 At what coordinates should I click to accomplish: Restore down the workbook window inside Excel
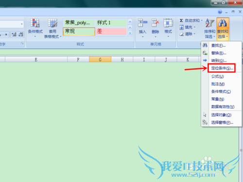coord(233,12)
